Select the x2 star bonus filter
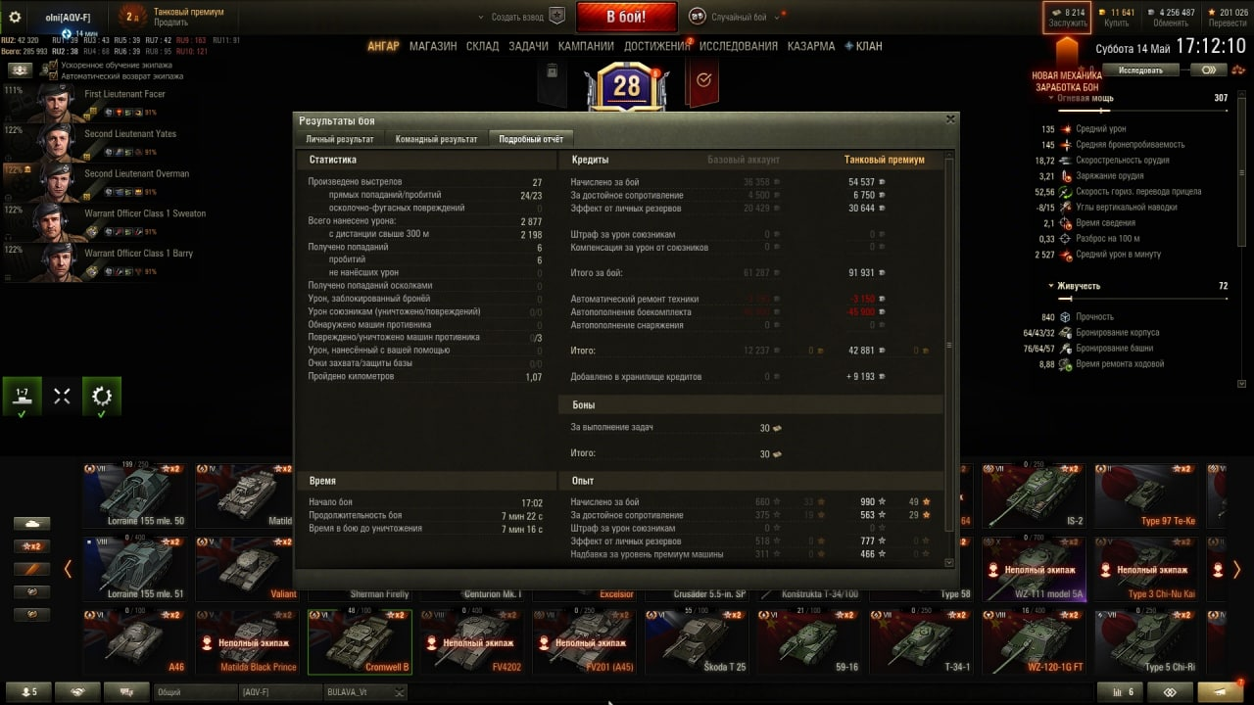Viewport: 1254px width, 705px height. coord(31,546)
